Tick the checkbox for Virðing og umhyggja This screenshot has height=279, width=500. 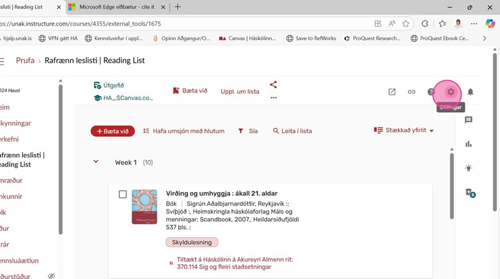point(123,194)
